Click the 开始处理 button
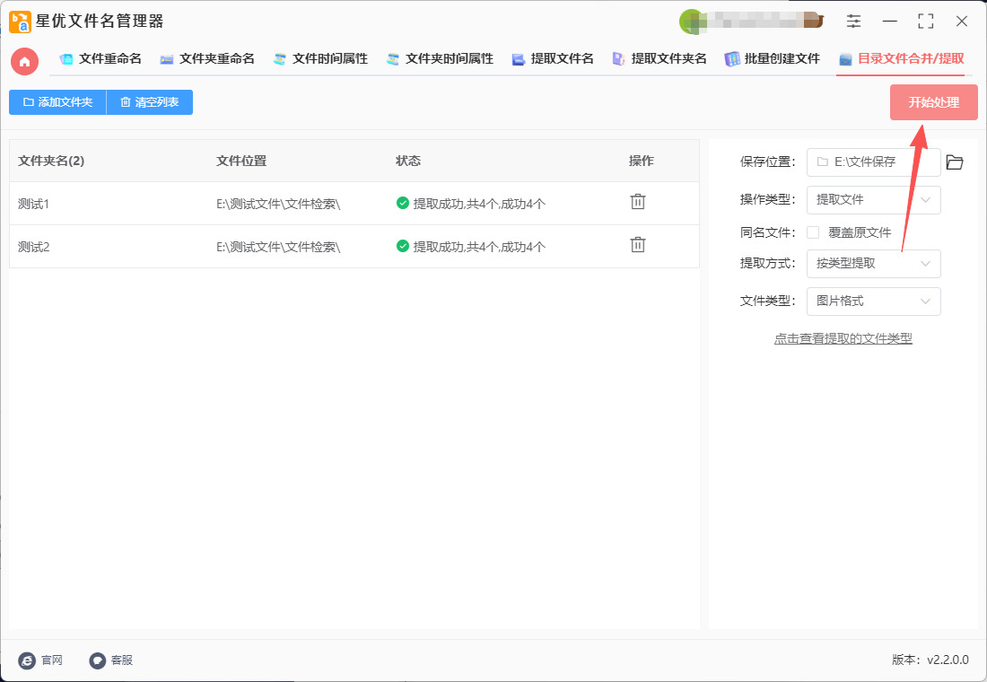This screenshot has height=682, width=987. point(933,102)
